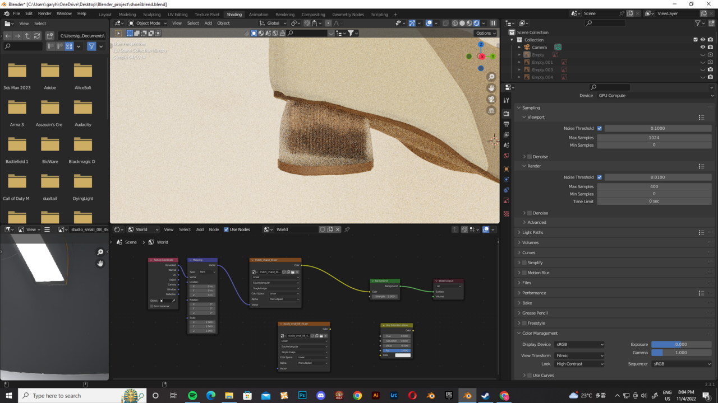718x403 pixels.
Task: Pin the World node tree
Action: (347, 229)
